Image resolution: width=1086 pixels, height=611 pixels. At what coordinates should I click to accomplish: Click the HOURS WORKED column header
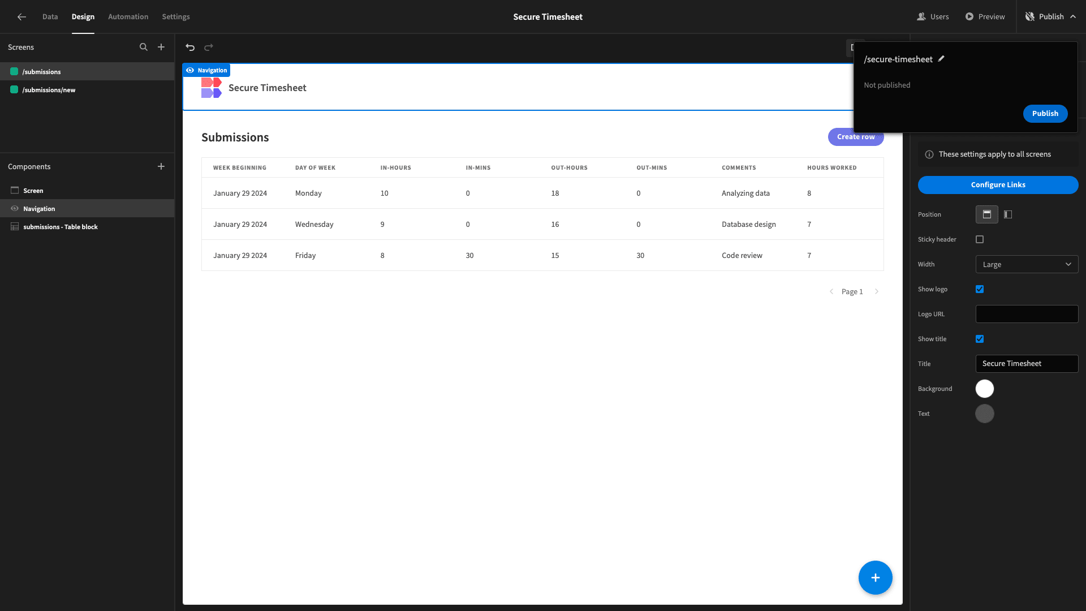[831, 168]
